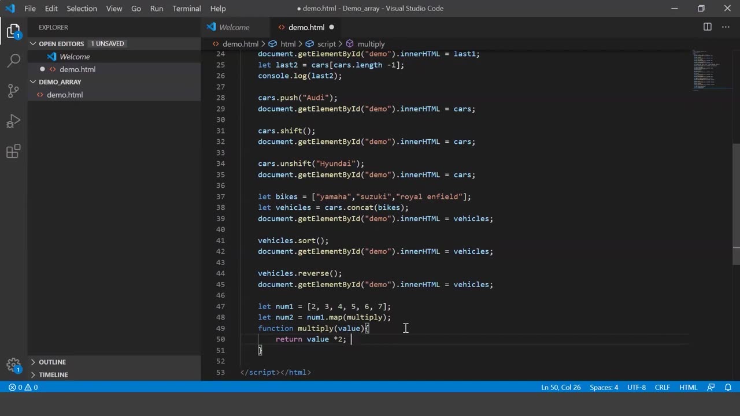Split the editor to the right
This screenshot has height=416, width=740.
tap(707, 27)
